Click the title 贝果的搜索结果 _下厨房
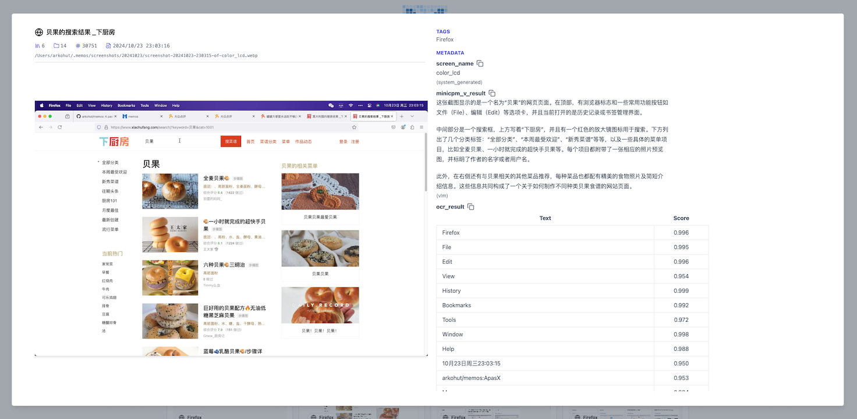This screenshot has height=419, width=857. pyautogui.click(x=80, y=33)
